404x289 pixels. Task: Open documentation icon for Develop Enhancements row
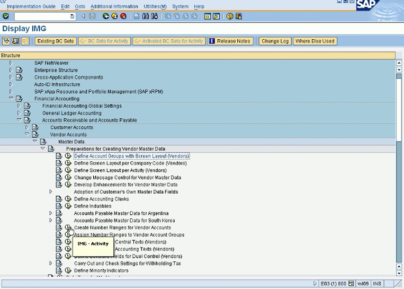click(x=59, y=185)
